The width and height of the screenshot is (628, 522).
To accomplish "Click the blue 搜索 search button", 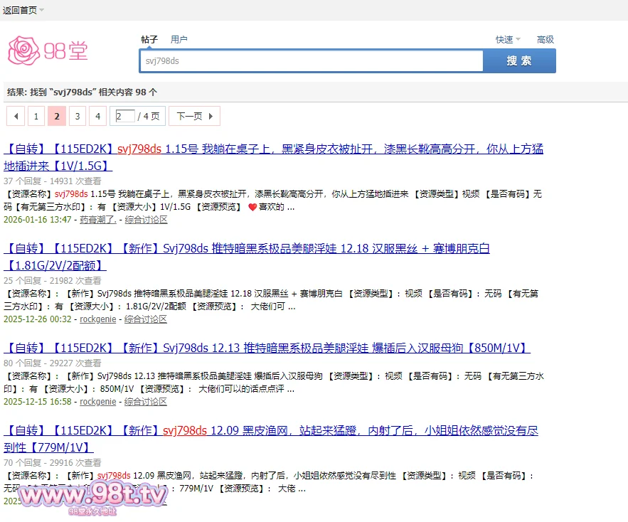I will pyautogui.click(x=519, y=60).
